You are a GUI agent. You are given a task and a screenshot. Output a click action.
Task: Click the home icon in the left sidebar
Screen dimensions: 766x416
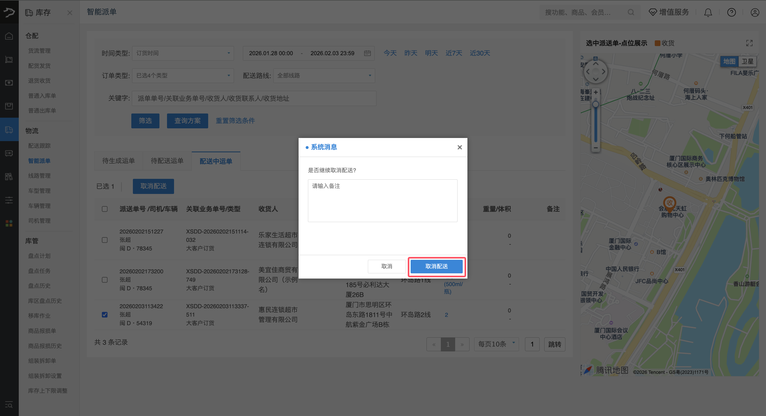point(9,35)
